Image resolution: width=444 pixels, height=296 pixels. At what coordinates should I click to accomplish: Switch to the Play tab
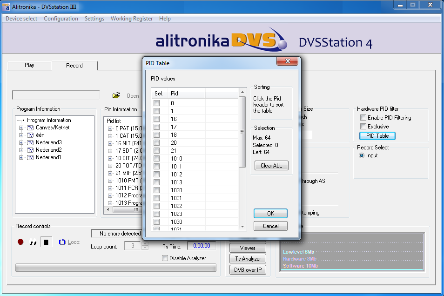(x=29, y=65)
